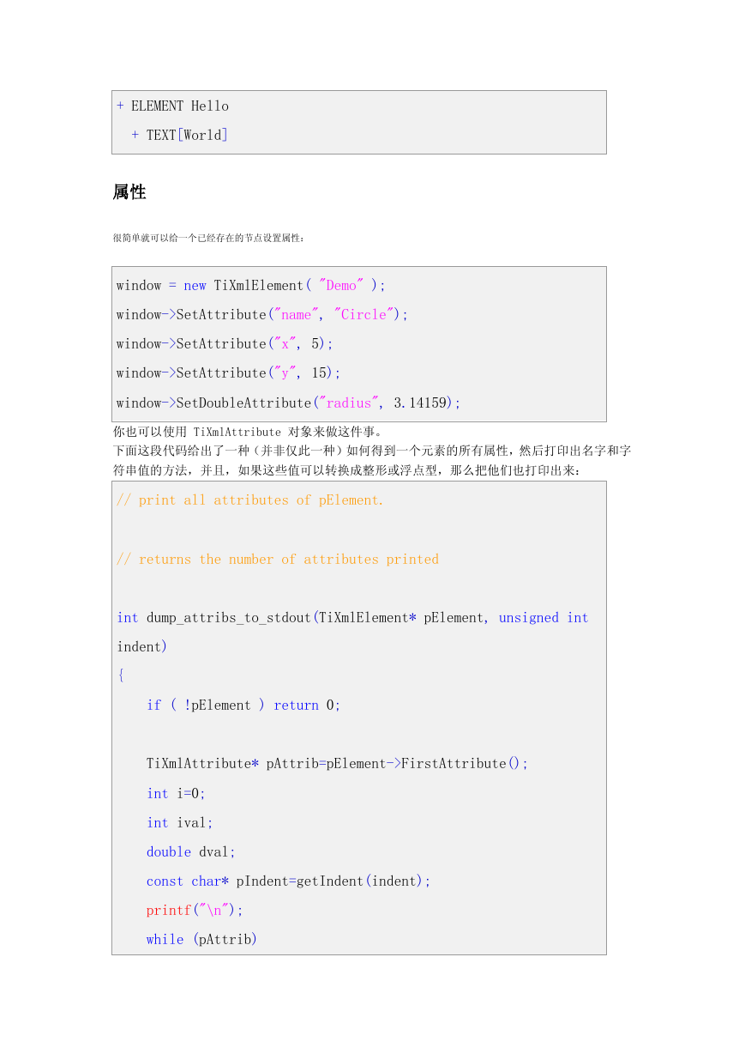This screenshot has width=745, height=1054.
Task: Click the line with pElement->FirstAttribute()
Action: coord(338,764)
